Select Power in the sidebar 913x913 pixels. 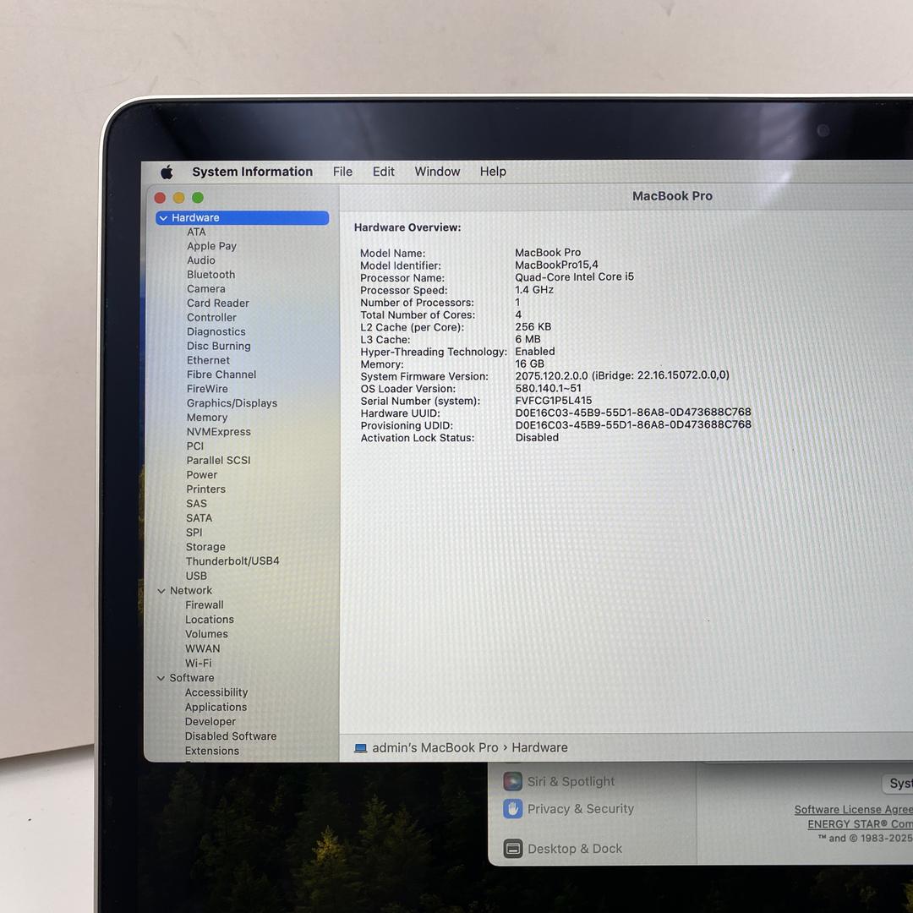tap(201, 474)
